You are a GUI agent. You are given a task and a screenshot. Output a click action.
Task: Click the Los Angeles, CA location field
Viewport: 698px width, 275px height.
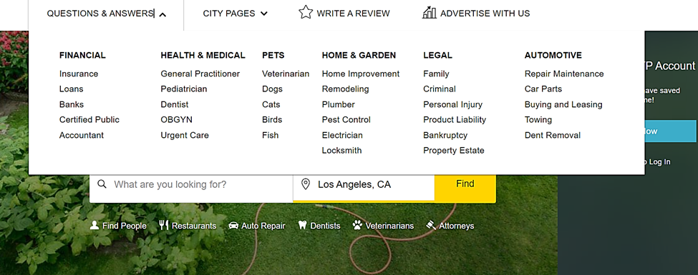364,184
